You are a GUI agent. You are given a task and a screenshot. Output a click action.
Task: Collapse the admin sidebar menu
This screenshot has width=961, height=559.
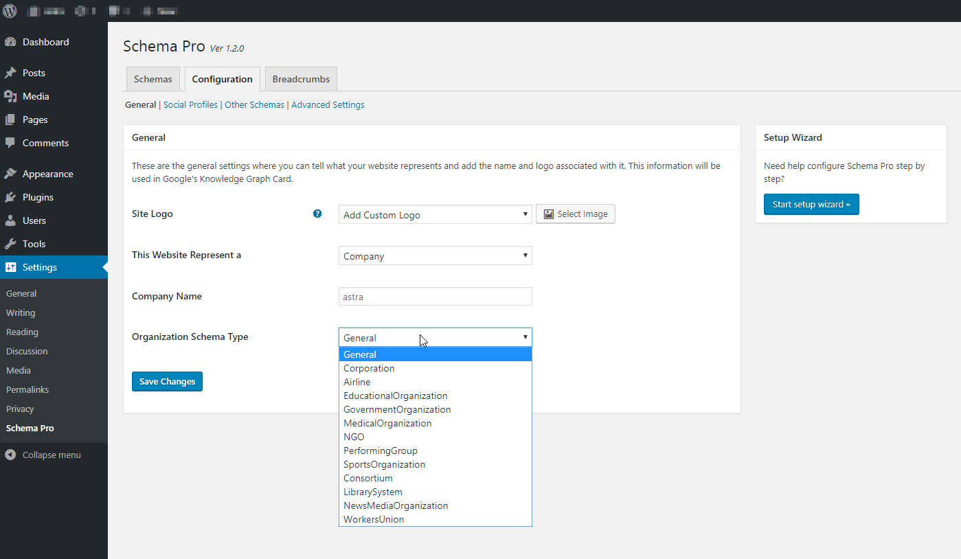[x=43, y=455]
